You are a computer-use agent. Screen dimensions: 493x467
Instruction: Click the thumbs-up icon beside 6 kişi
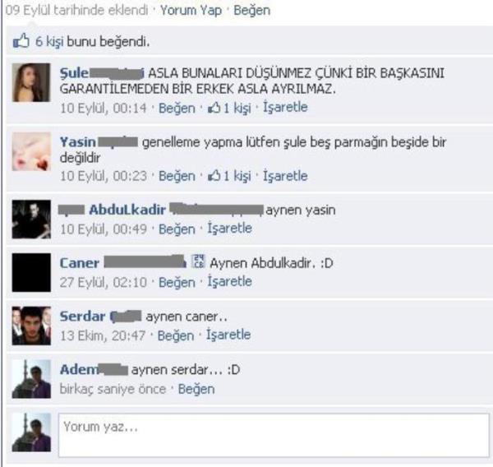coord(21,41)
